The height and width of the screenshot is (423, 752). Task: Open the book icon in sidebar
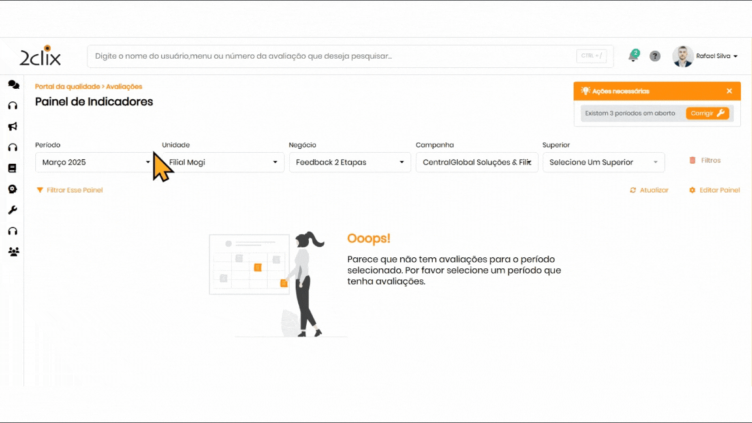(12, 168)
